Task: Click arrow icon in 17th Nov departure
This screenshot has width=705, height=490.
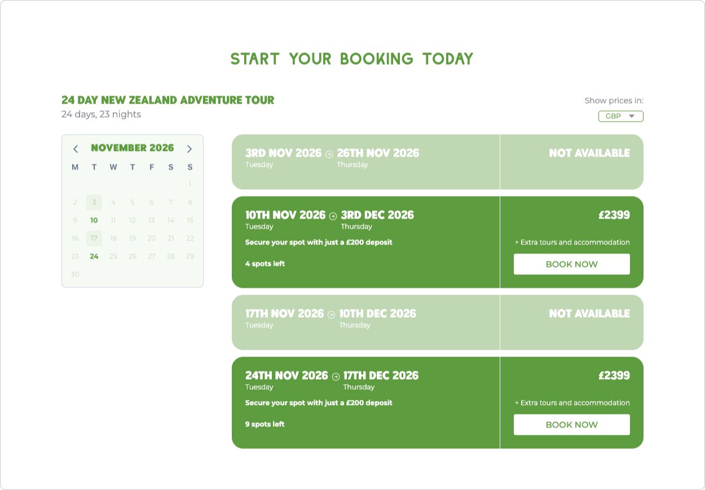Action: point(331,314)
